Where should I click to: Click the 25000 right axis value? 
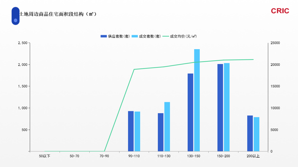click(x=275, y=43)
